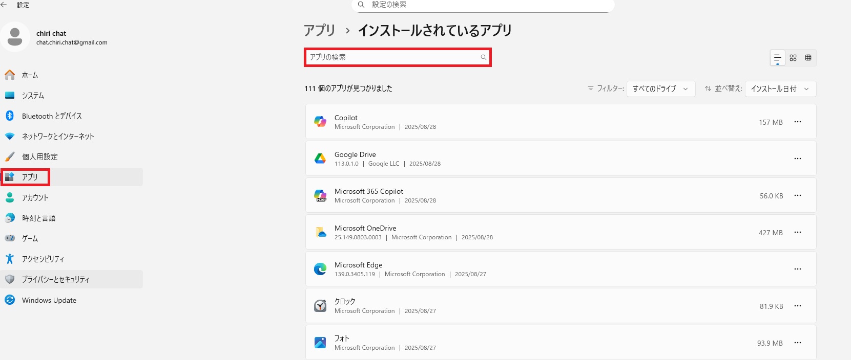The width and height of the screenshot is (851, 360).
Task: Open アカウント settings
Action: (72, 197)
